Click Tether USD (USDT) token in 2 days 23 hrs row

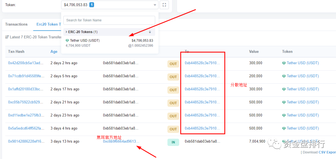[x=303, y=115]
